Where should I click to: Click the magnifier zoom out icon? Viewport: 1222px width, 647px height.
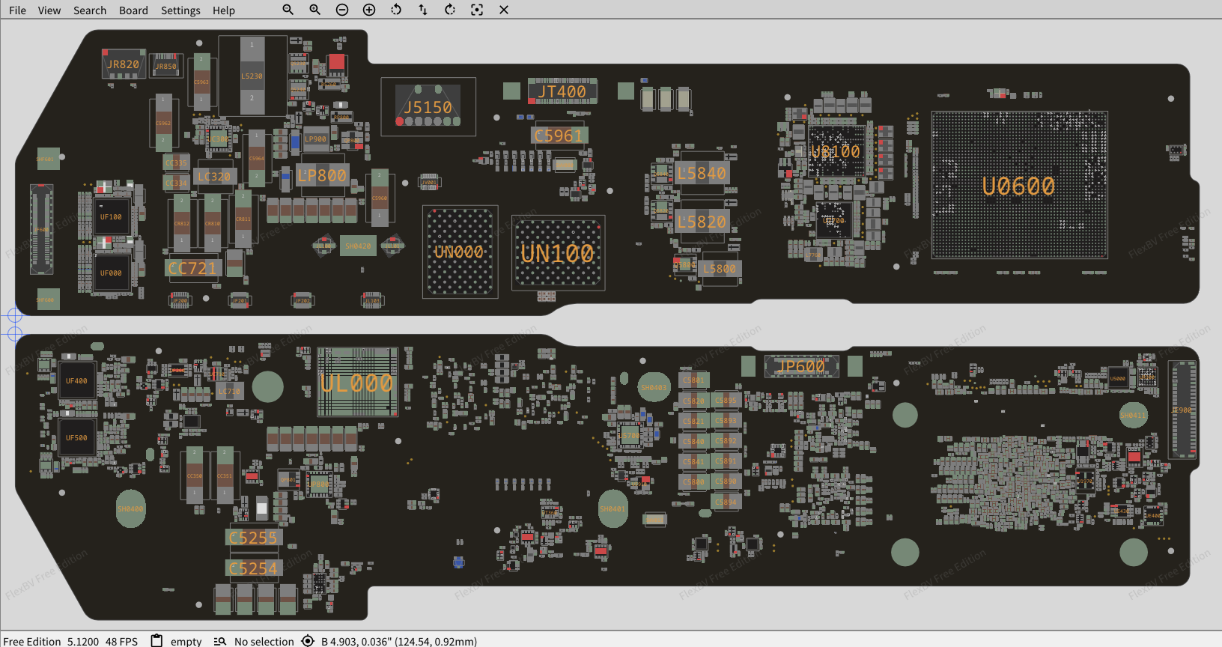pyautogui.click(x=288, y=10)
